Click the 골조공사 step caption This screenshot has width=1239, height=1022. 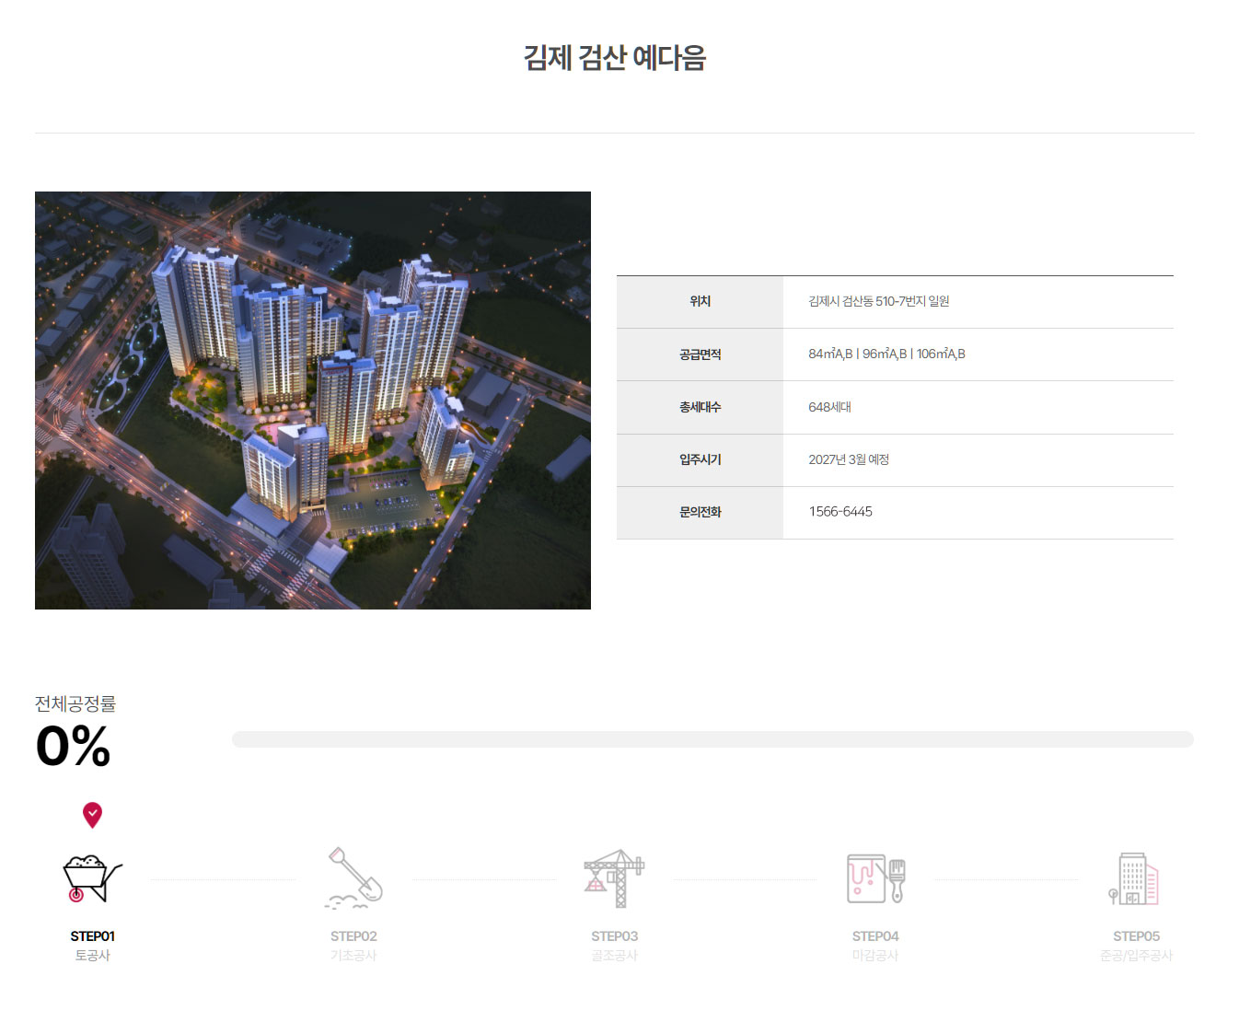coord(614,956)
